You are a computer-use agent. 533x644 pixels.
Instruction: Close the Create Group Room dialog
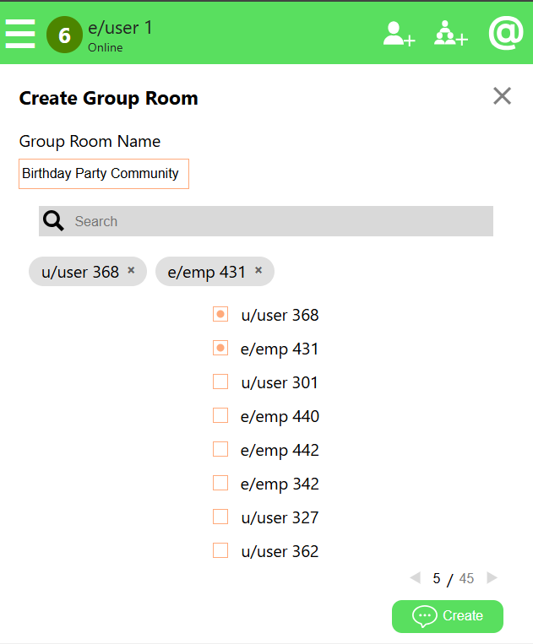503,96
